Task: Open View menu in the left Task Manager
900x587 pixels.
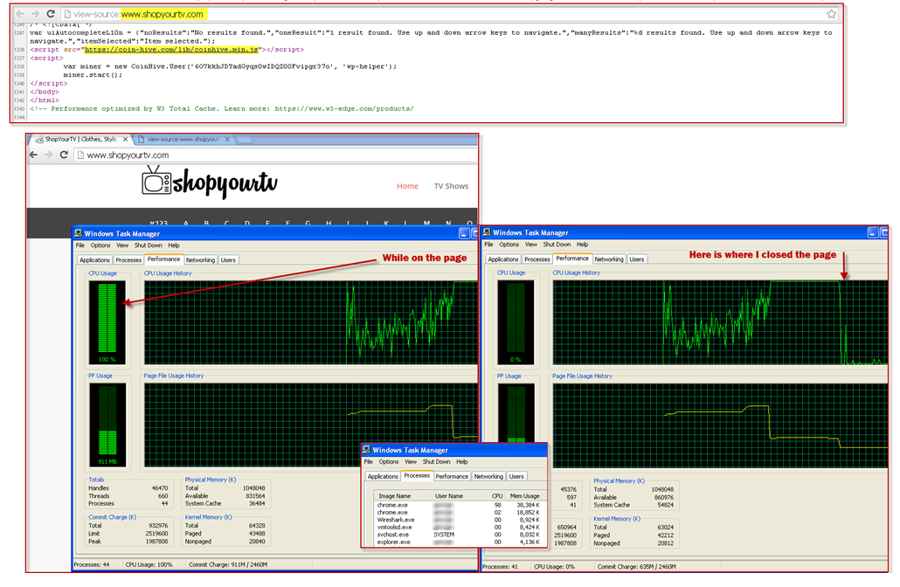Action: 122,245
